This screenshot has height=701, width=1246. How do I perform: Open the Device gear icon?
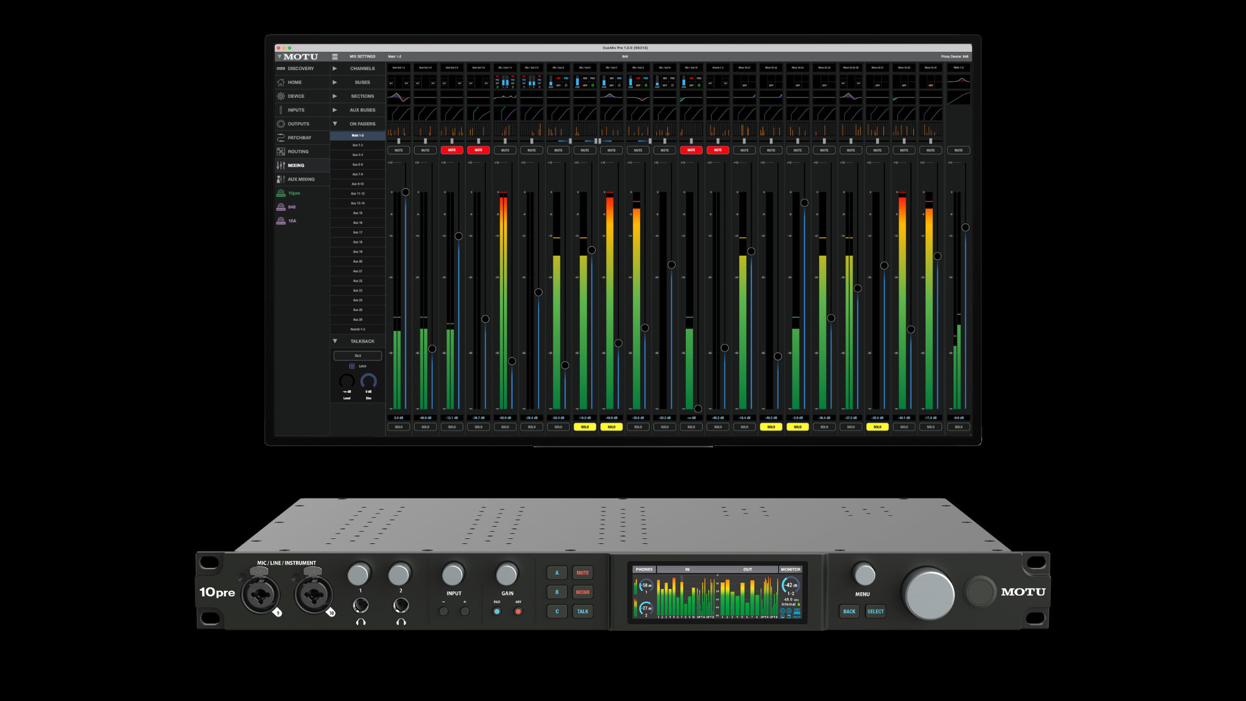point(281,96)
